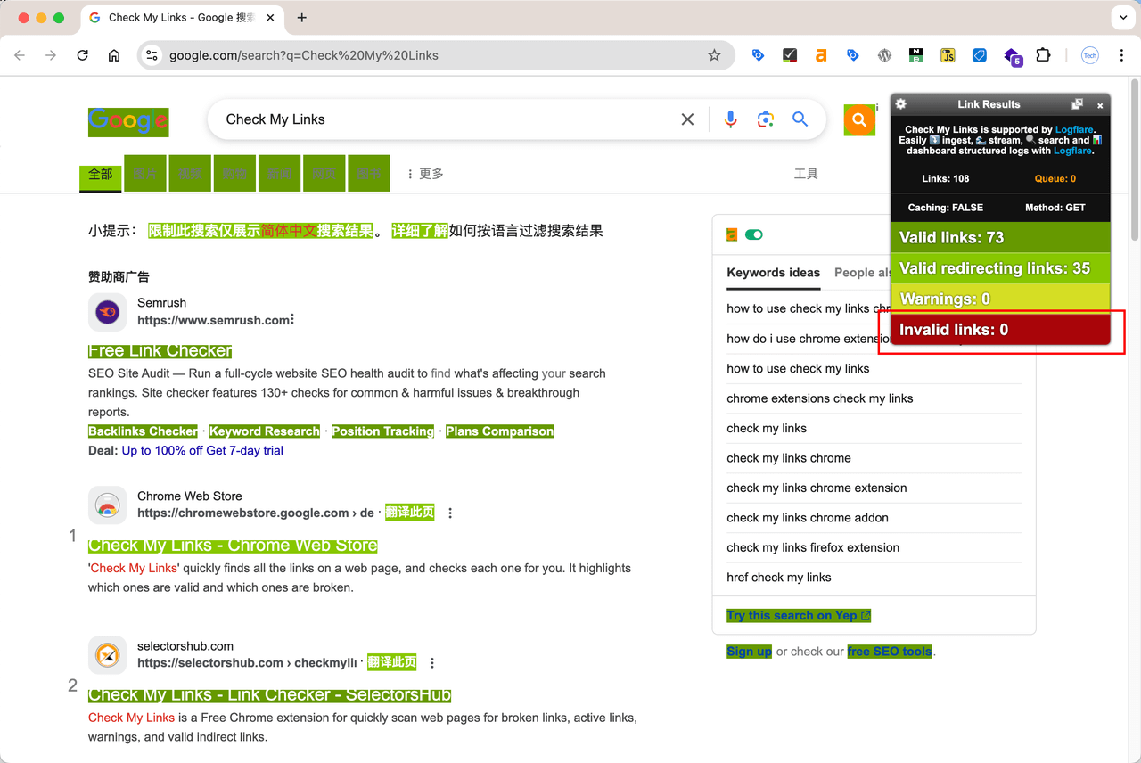This screenshot has width=1141, height=763.
Task: View site information icon in address bar
Action: click(152, 55)
